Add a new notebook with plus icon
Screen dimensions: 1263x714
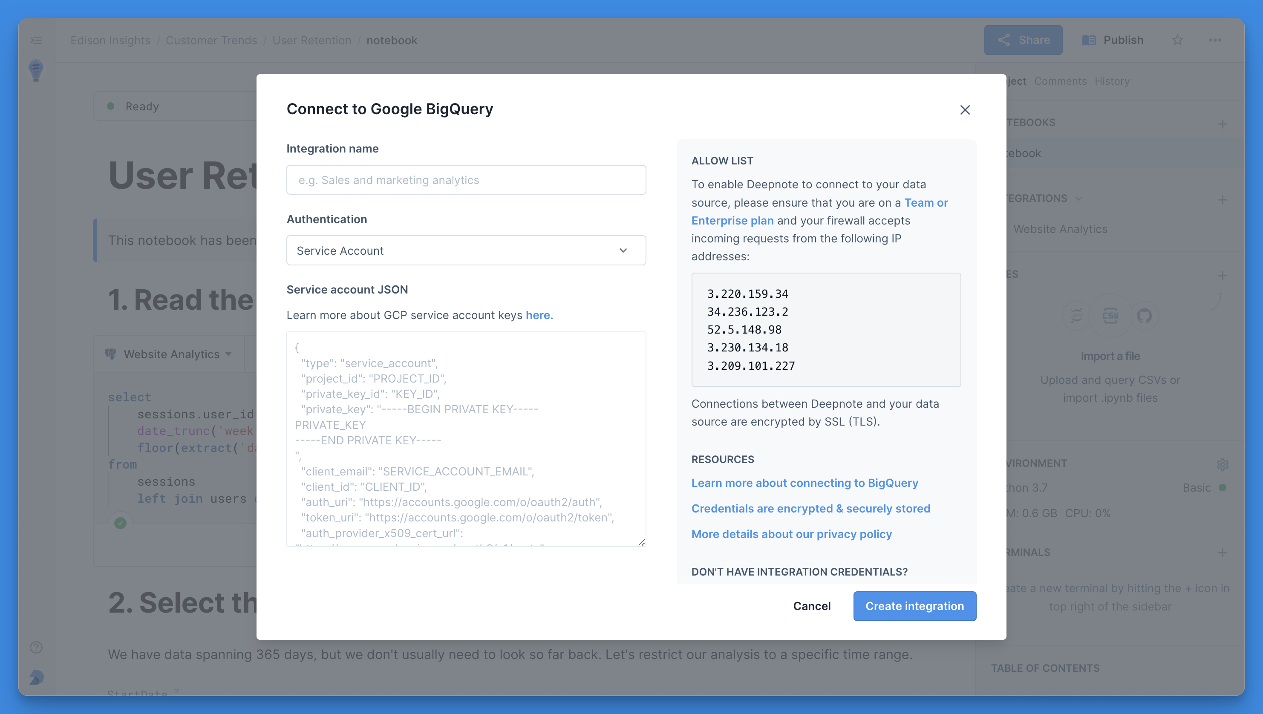click(1222, 124)
